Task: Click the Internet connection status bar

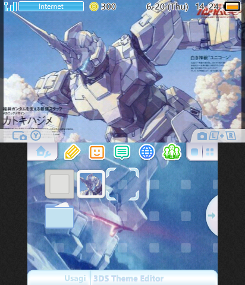Action: pyautogui.click(x=51, y=7)
